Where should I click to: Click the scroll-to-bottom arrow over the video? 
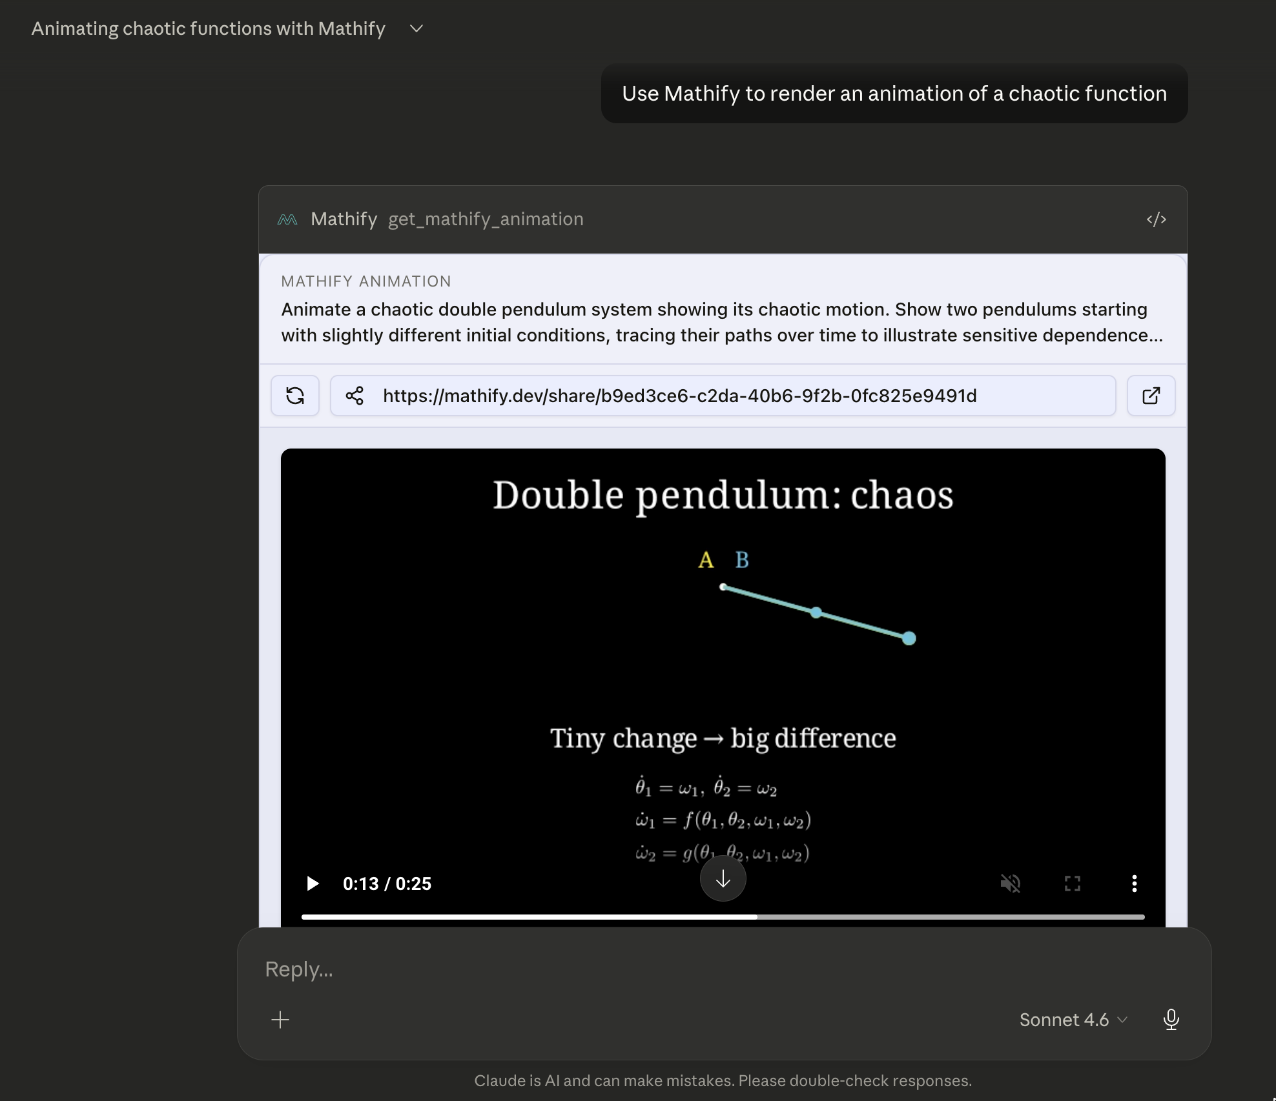(723, 879)
